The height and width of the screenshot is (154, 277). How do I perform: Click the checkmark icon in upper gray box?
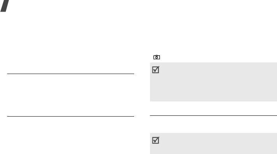156,70
